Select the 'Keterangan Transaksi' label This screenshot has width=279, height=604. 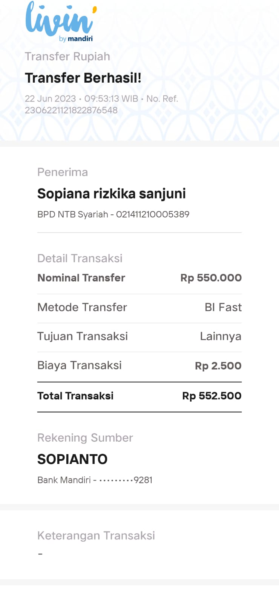[x=96, y=536]
